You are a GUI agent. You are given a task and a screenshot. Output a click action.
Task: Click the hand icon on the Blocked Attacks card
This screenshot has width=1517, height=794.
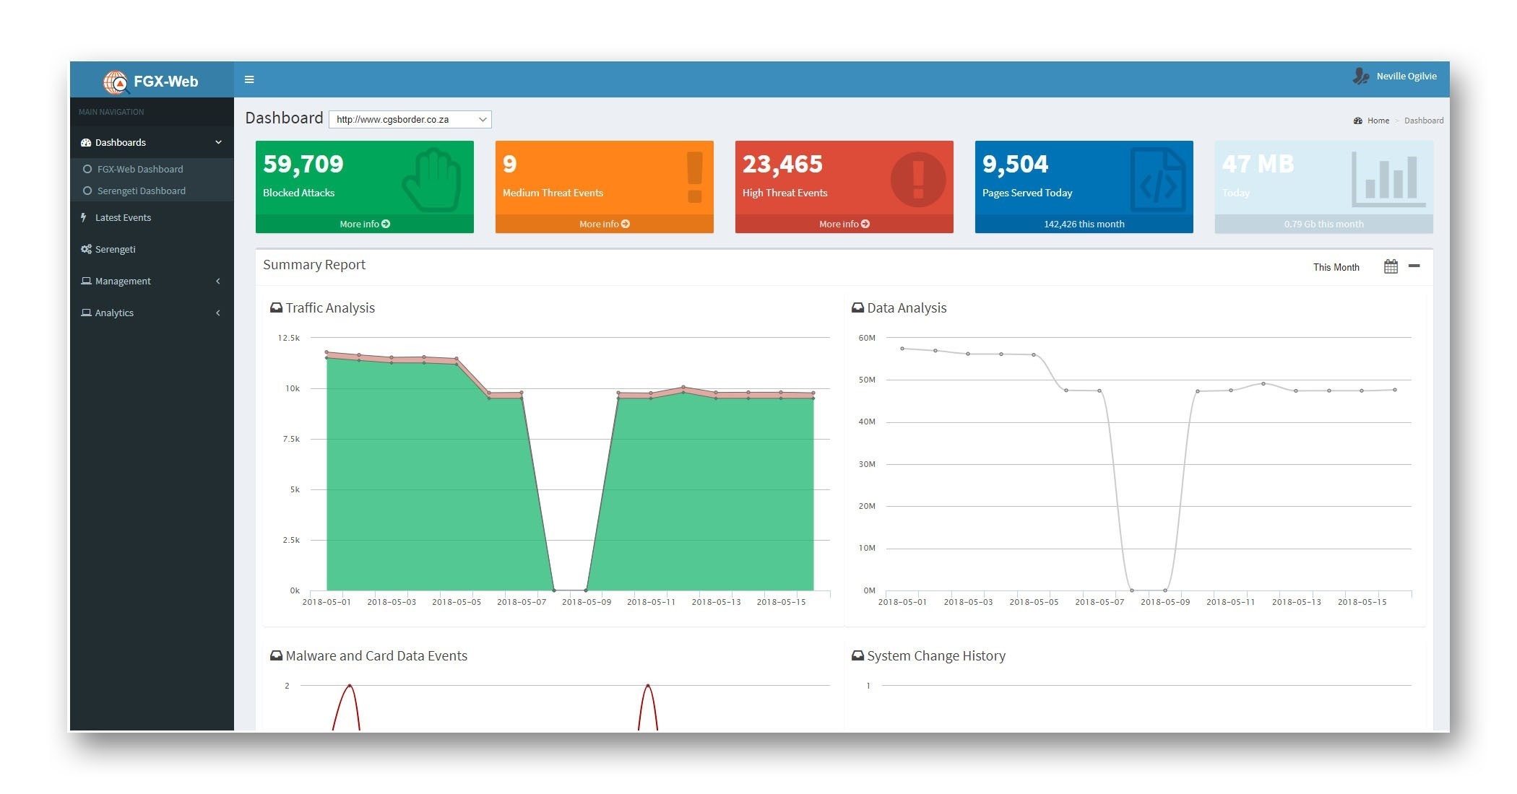pyautogui.click(x=433, y=179)
